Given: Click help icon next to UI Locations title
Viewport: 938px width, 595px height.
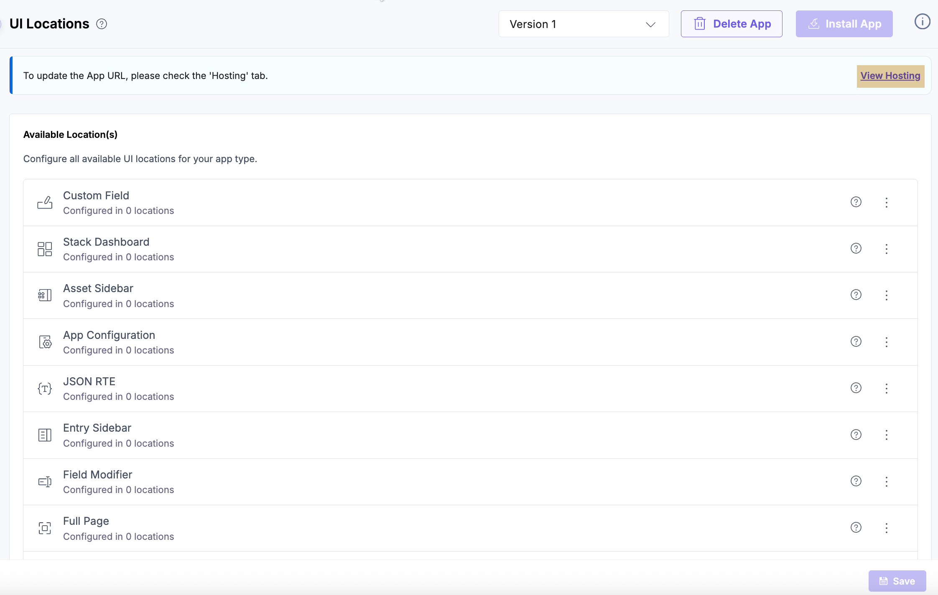Looking at the screenshot, I should point(102,24).
